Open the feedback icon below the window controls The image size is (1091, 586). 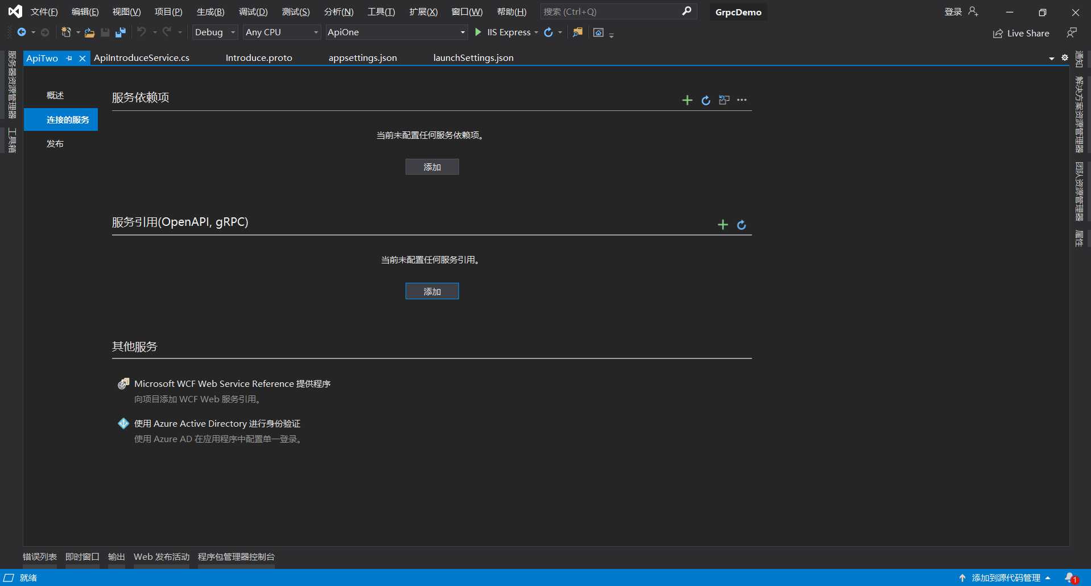point(1072,33)
